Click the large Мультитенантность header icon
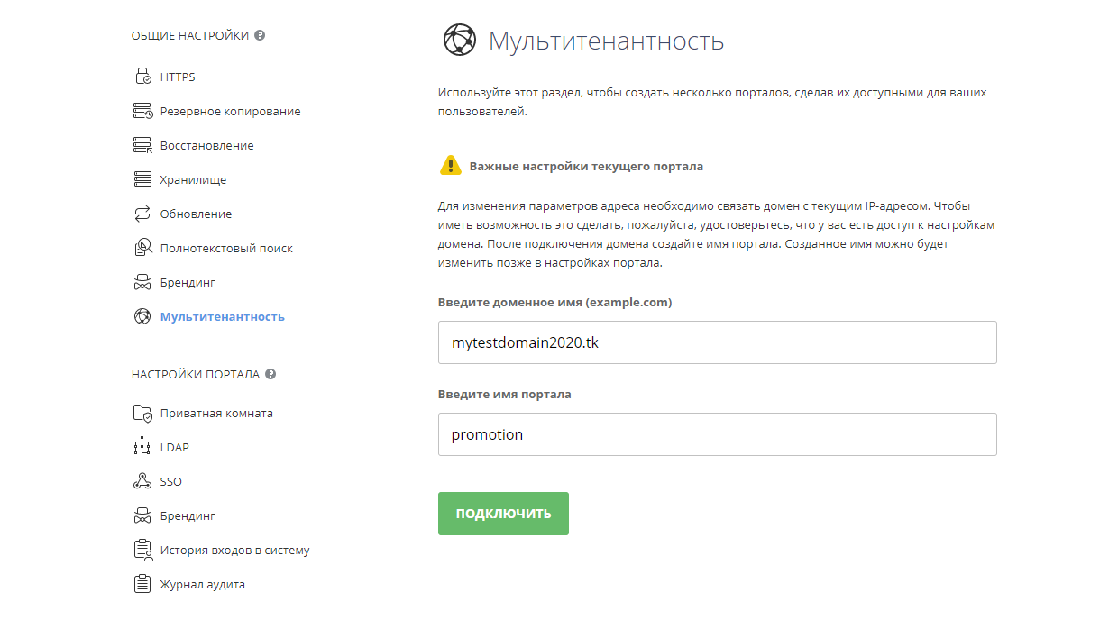This screenshot has height=638, width=1118. click(459, 41)
